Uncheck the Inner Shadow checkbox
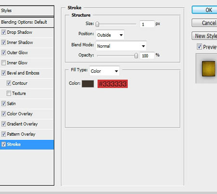The width and height of the screenshot is (217, 194). (3, 42)
